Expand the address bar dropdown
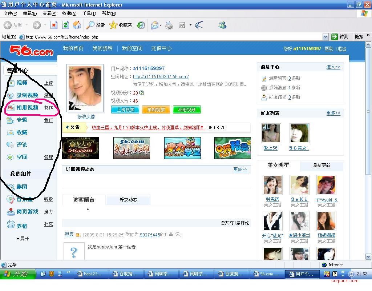The width and height of the screenshot is (372, 291). (x=325, y=37)
